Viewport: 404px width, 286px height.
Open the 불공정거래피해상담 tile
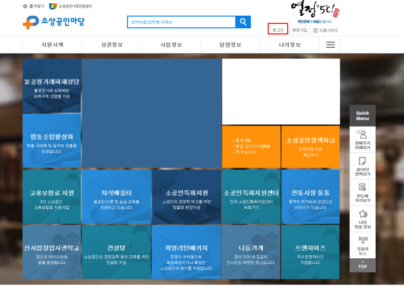[52, 86]
